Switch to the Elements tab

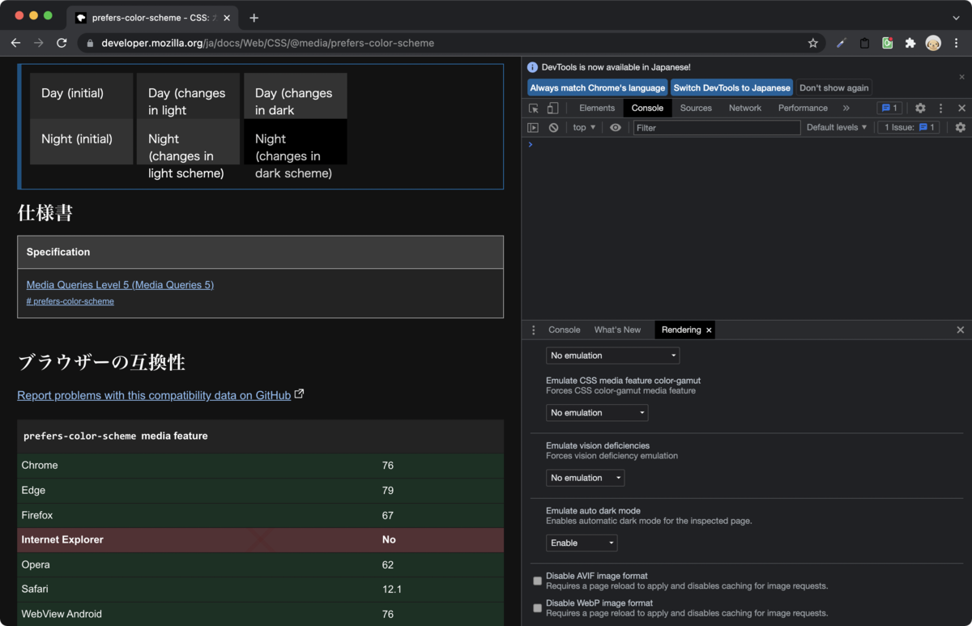pyautogui.click(x=597, y=108)
